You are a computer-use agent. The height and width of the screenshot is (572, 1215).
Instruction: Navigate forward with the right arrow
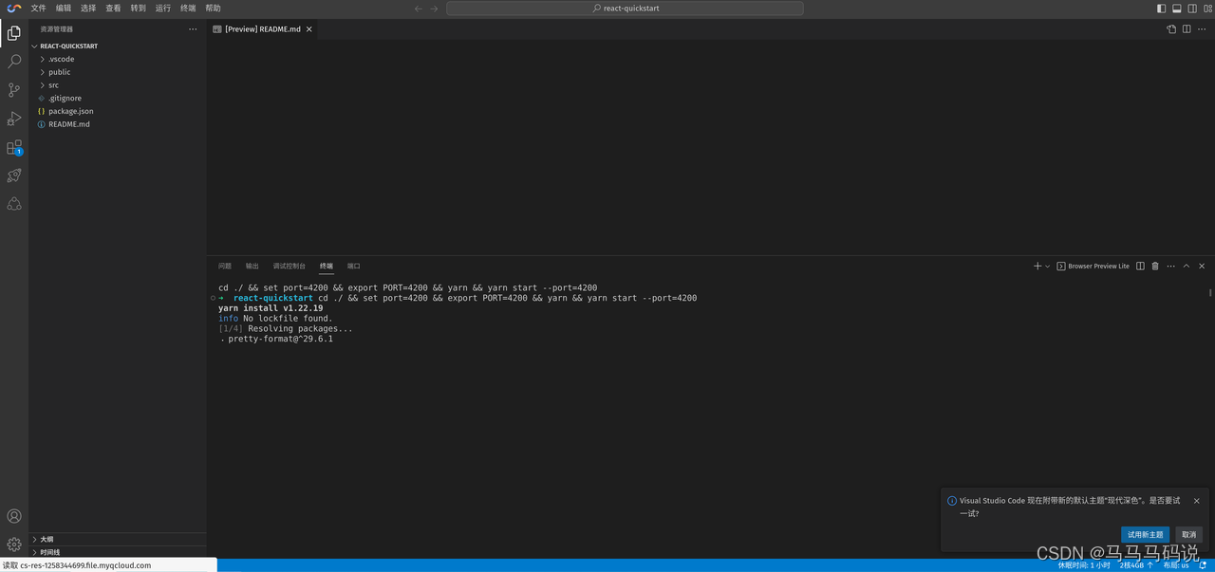coord(435,9)
